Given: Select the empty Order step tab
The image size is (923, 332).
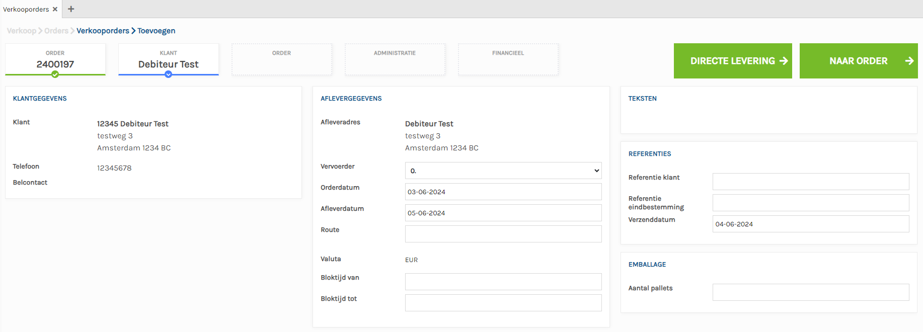Looking at the screenshot, I should 282,59.
